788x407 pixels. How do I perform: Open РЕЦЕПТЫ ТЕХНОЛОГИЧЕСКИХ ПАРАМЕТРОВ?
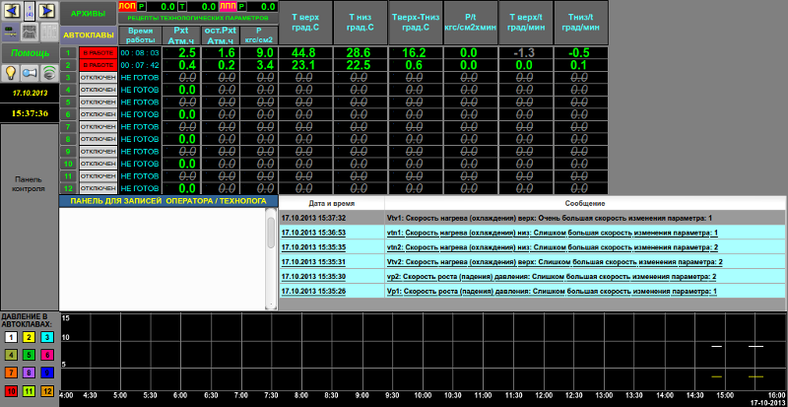198,18
